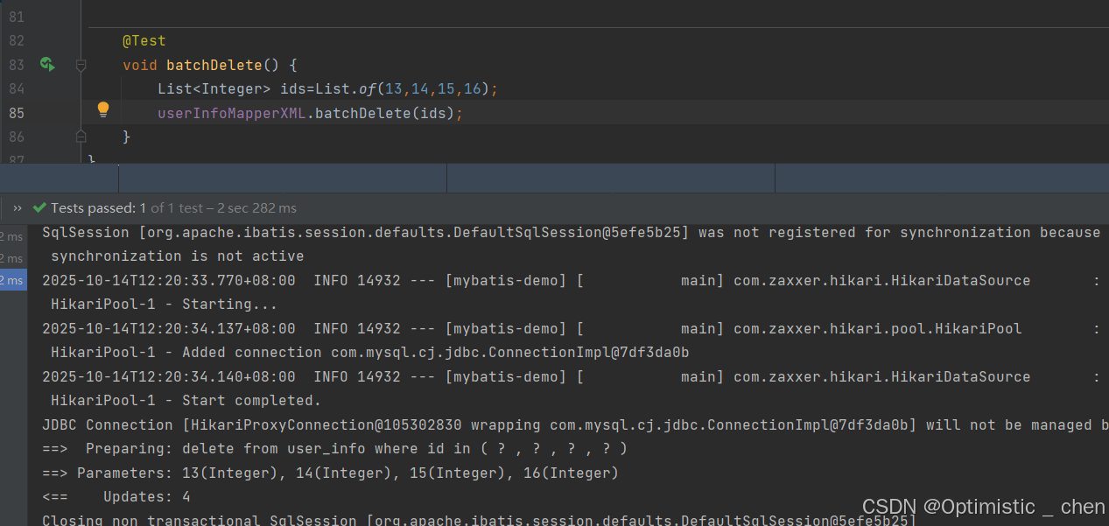Click line number 85 in the gutter
Image resolution: width=1109 pixels, height=526 pixels.
click(17, 113)
